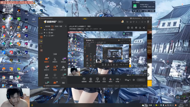Open the notification center in taskbar
This screenshot has width=190, height=107.
point(187,105)
